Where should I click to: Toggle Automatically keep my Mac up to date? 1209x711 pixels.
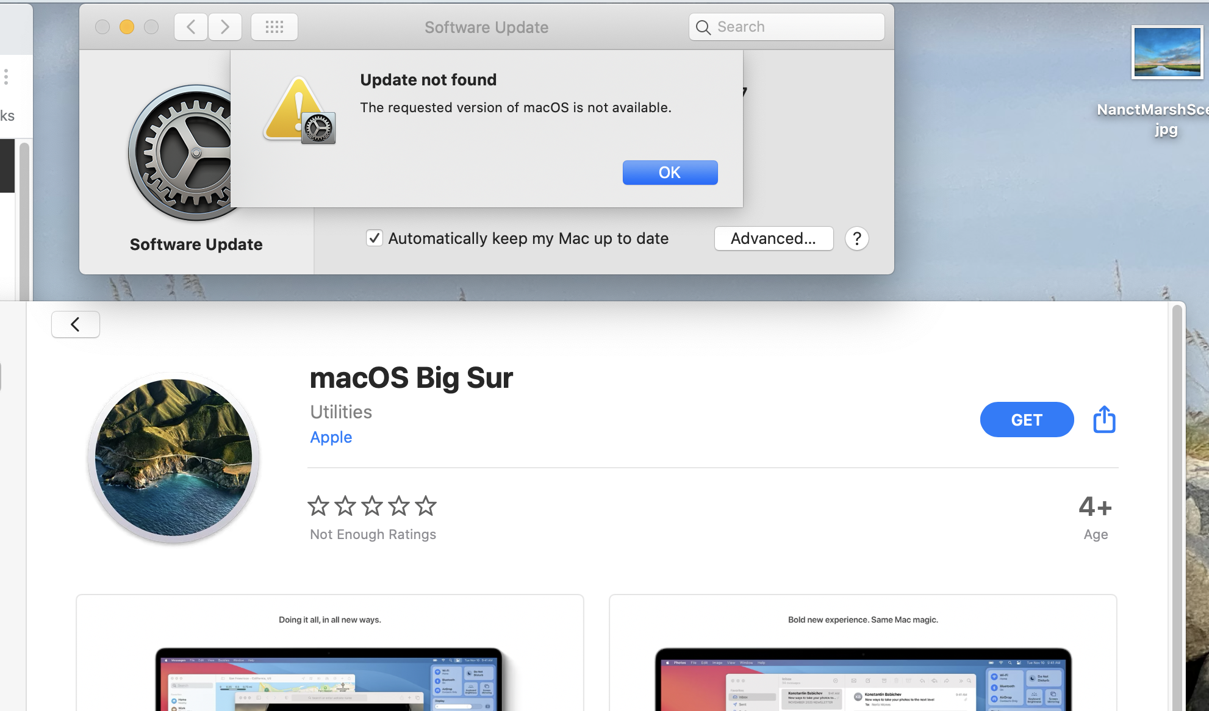click(x=375, y=238)
